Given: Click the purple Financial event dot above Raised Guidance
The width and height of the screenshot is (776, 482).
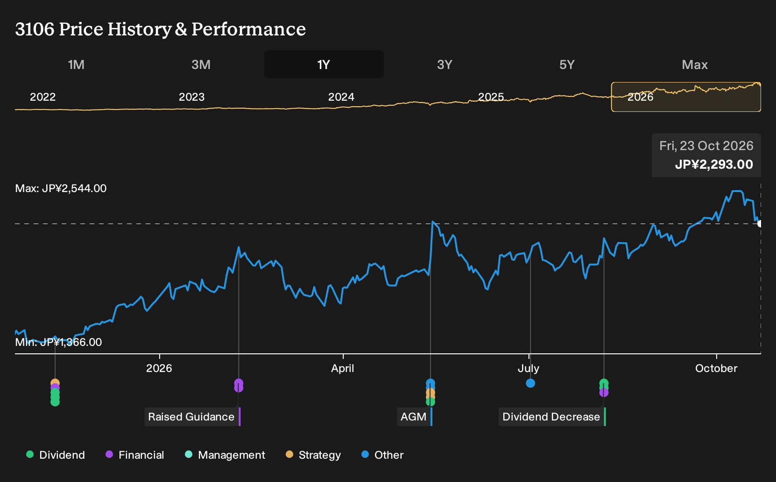Looking at the screenshot, I should 239,383.
